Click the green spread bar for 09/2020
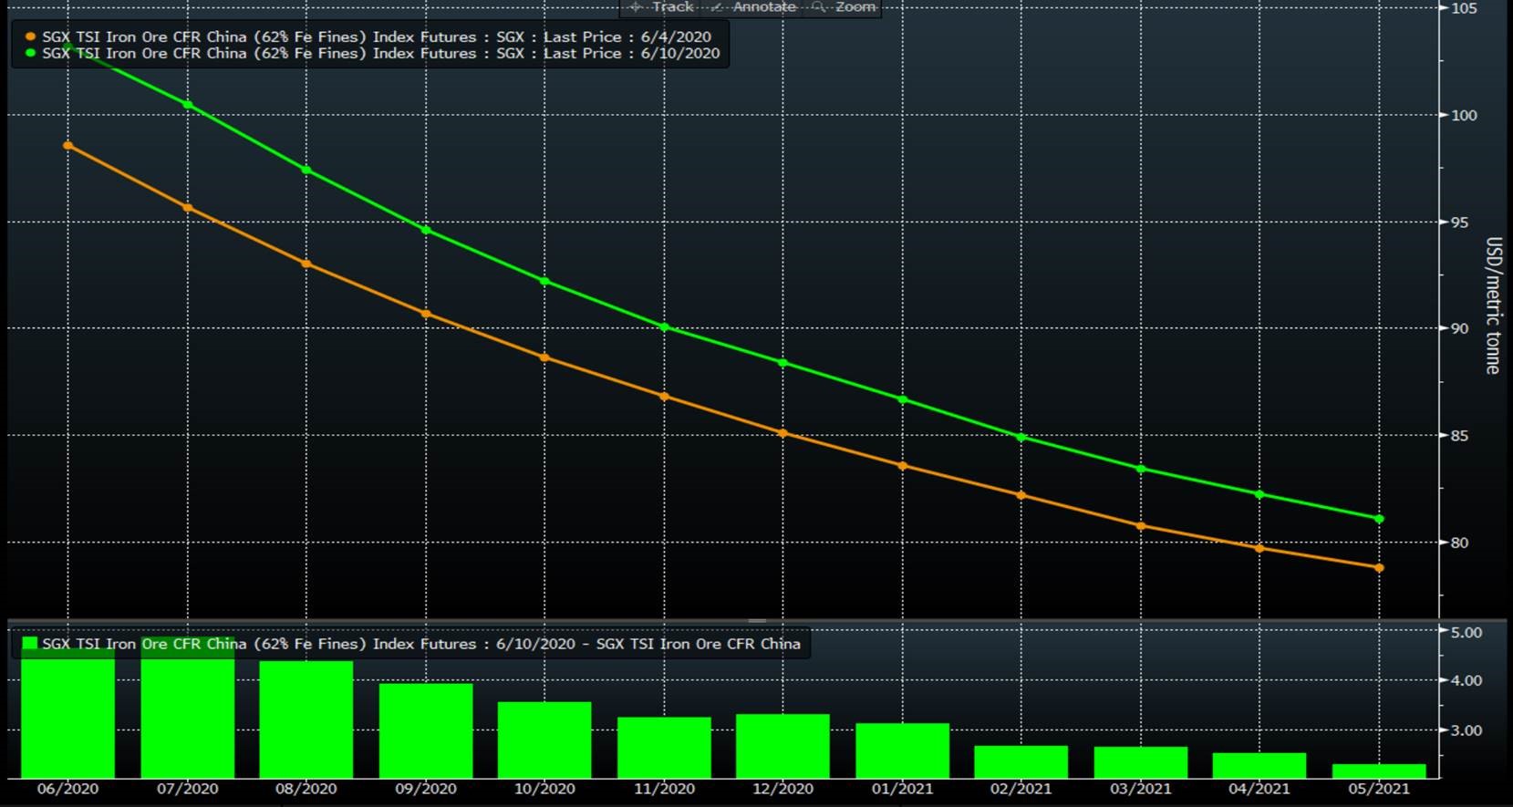The height and width of the screenshot is (807, 1513). (x=426, y=730)
